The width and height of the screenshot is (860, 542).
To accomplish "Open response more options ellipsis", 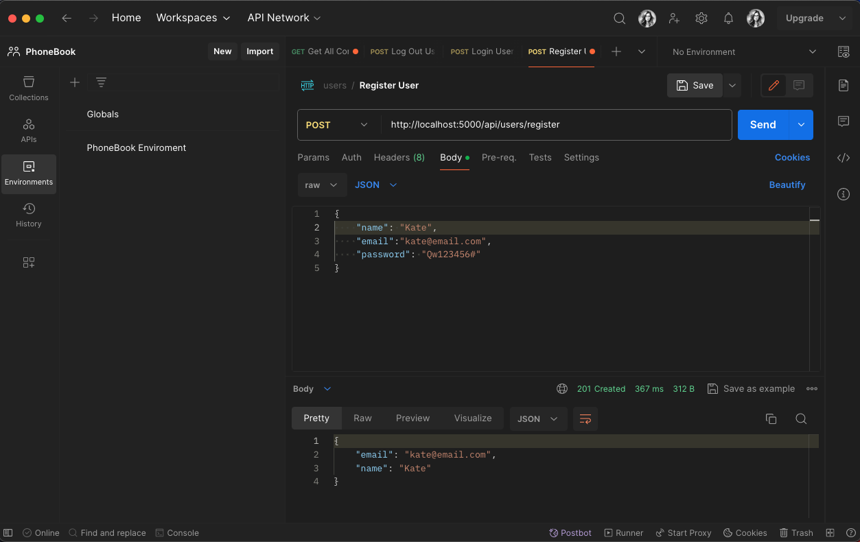I will 812,388.
